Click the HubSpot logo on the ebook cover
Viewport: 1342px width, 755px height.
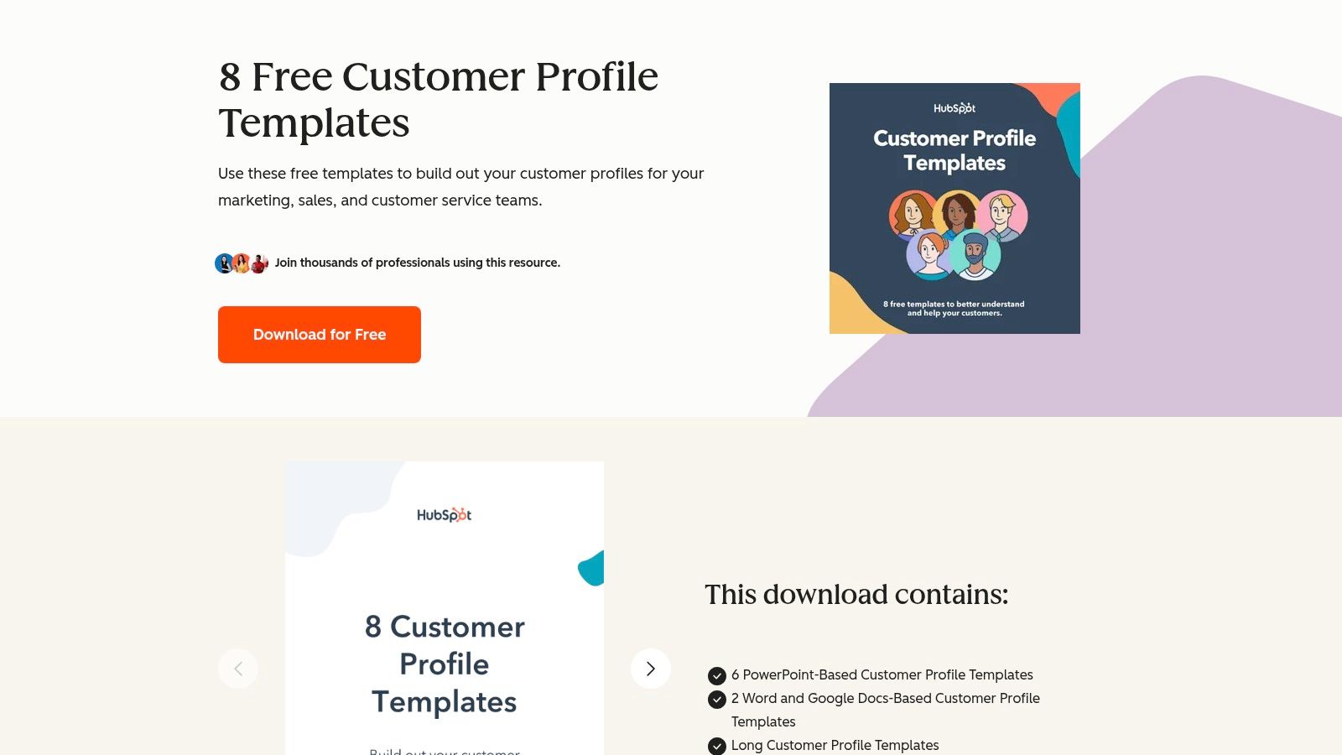[x=954, y=107]
